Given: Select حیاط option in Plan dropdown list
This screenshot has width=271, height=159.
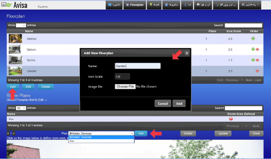Looking at the screenshot, I should tap(101, 141).
